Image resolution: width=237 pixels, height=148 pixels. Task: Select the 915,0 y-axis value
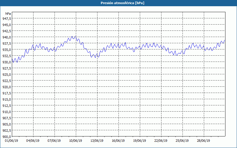[x=7, y=99]
